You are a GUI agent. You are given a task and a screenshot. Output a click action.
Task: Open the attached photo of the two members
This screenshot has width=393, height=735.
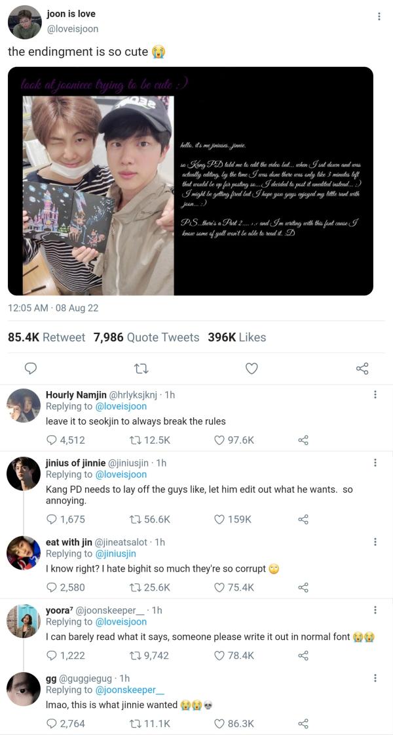pos(98,196)
